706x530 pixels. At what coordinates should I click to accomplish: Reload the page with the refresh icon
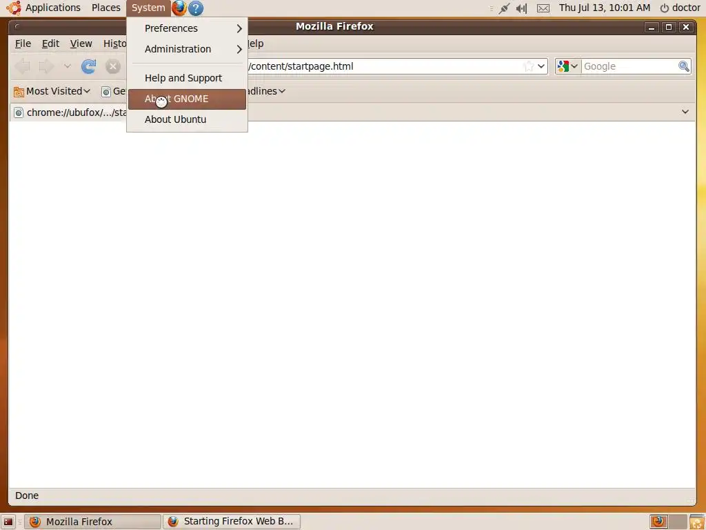click(x=89, y=66)
